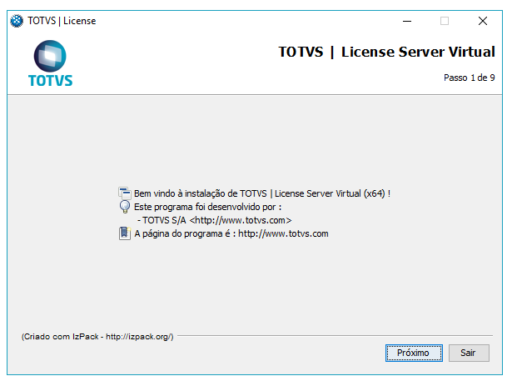Image resolution: width=507 pixels, height=381 pixels.
Task: Click the Bem vindo welcome message text
Action: [262, 193]
